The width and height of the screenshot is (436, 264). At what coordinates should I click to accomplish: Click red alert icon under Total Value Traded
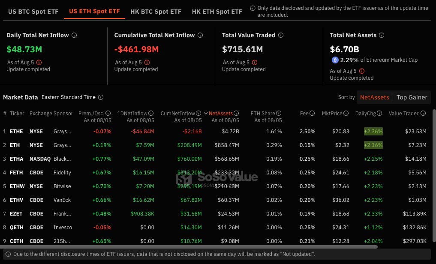(x=255, y=63)
